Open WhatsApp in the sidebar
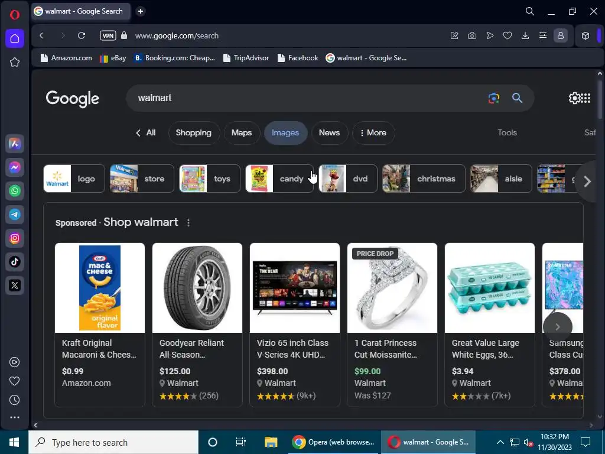605x454 pixels. pos(15,191)
